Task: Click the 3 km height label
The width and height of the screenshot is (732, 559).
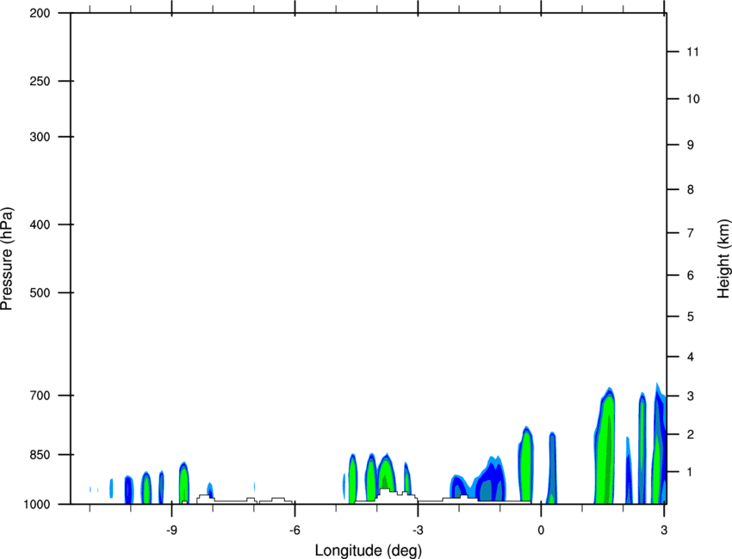Action: pyautogui.click(x=691, y=396)
